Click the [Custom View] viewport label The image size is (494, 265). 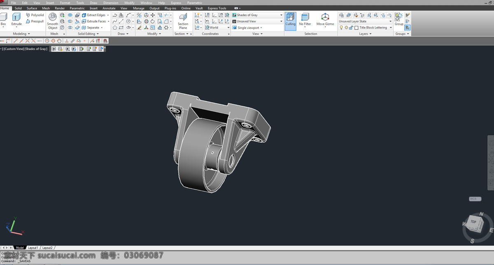click(x=14, y=49)
